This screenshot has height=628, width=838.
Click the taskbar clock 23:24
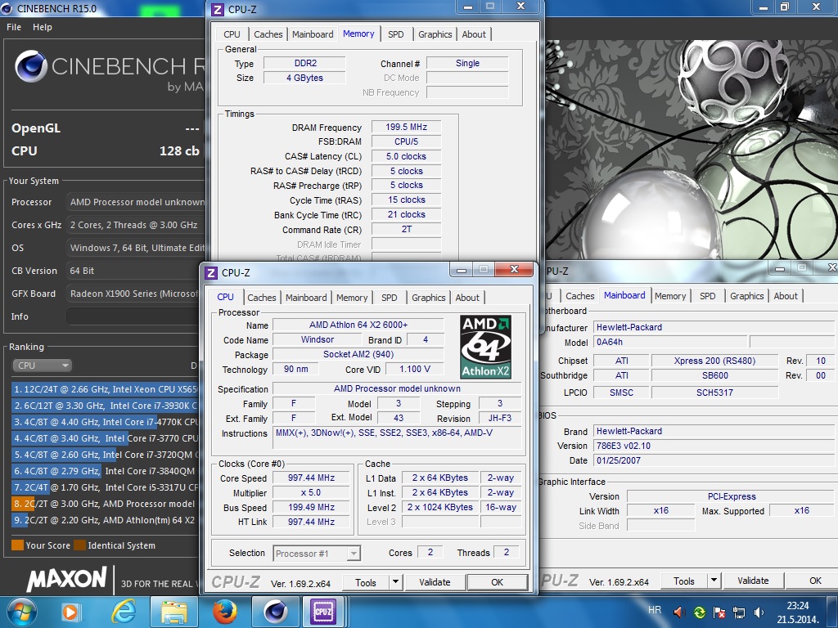pos(797,606)
